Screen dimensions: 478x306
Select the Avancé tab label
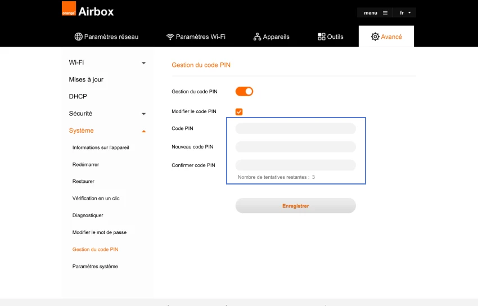click(391, 37)
